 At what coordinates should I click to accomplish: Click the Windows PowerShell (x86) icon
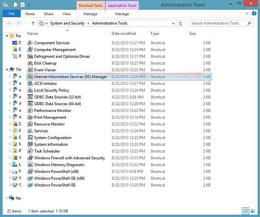pyautogui.click(x=30, y=171)
